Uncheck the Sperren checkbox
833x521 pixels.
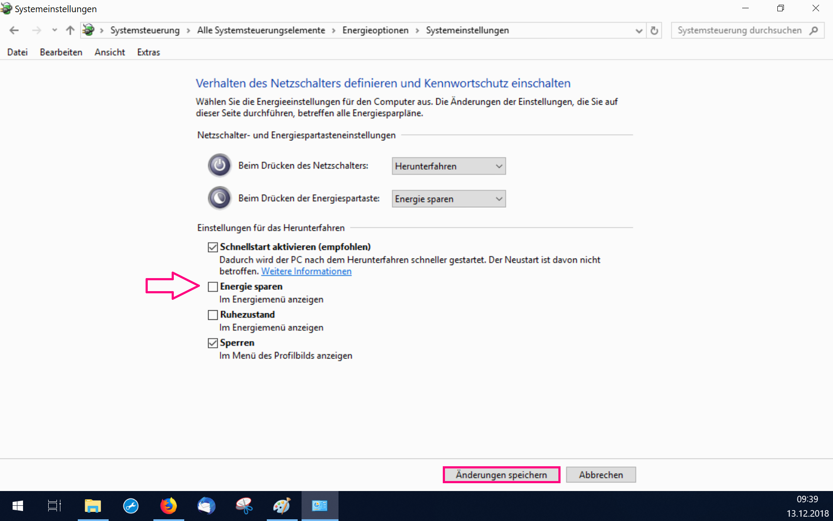(x=212, y=343)
